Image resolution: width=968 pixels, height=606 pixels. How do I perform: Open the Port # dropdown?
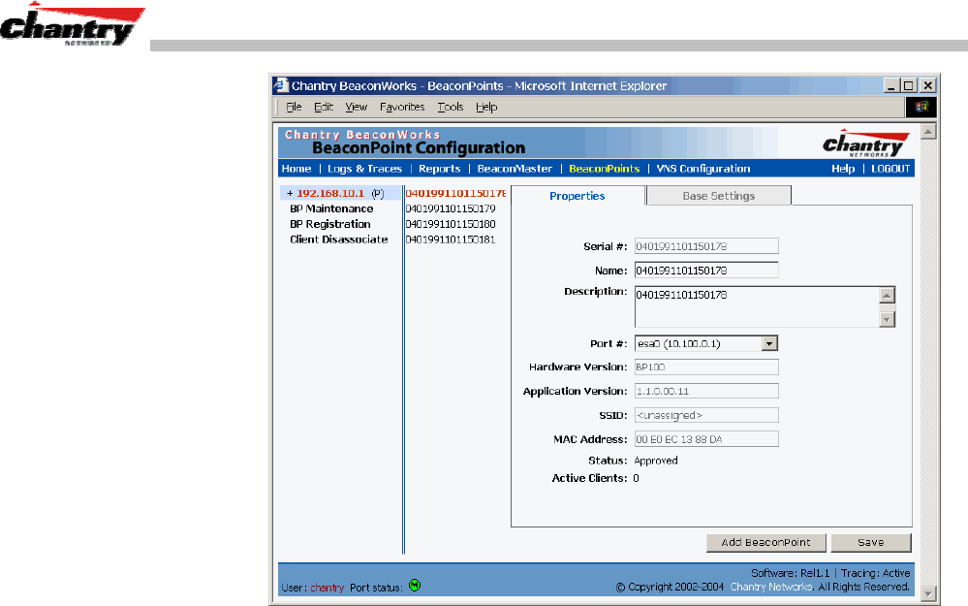click(769, 343)
